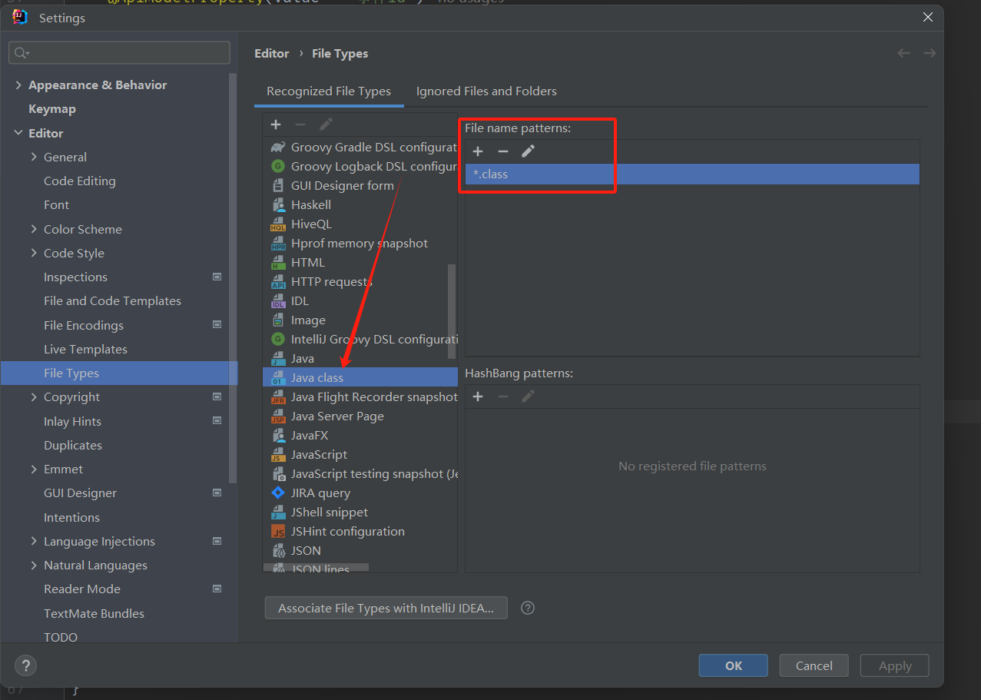This screenshot has width=981, height=700.
Task: Expand the Code Style node
Action: coord(34,253)
